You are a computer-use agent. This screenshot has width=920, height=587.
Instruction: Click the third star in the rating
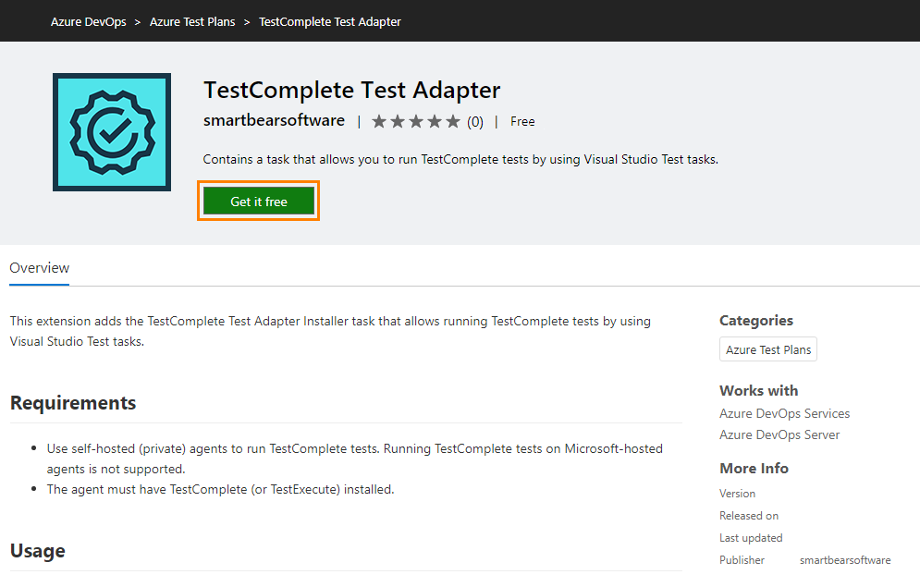415,120
